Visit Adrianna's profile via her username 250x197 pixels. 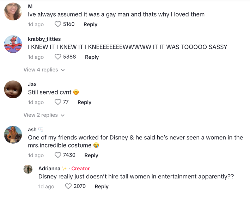pos(49,169)
